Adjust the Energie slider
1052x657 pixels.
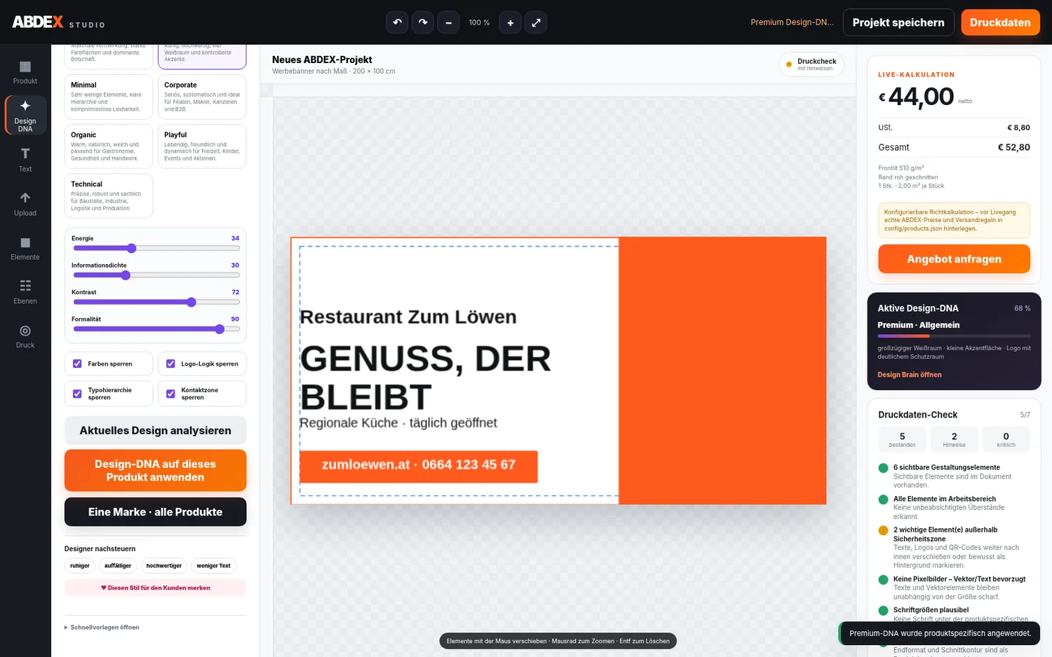point(156,248)
